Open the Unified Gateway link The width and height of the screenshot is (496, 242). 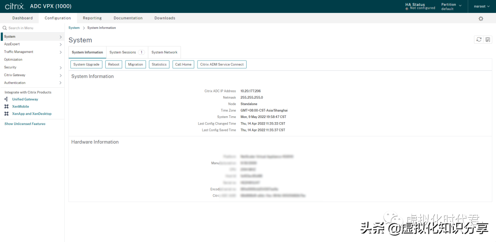pos(25,99)
